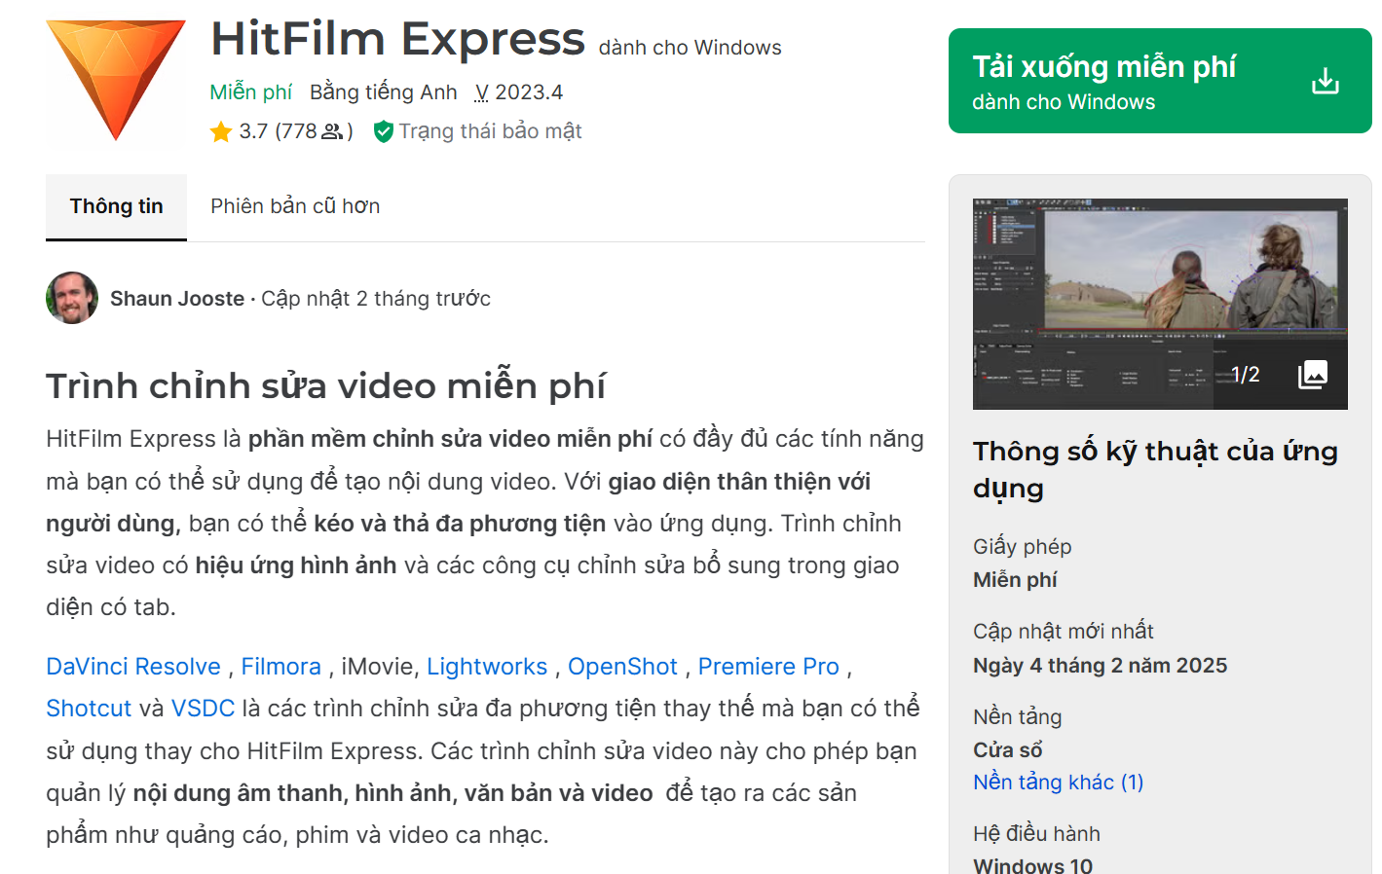Click the 1/2 image counter on thumbnail
Viewport: 1382px width, 874px height.
[1245, 375]
